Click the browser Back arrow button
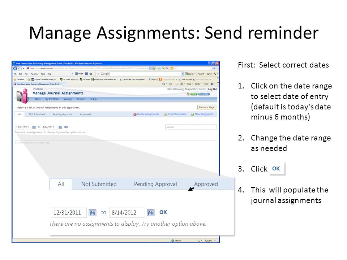 [x=15, y=68]
